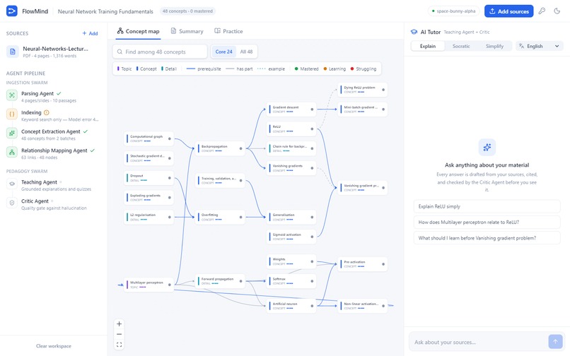Click the Backpropagation node status dot
Screen dimensions: 570x356
click(x=240, y=148)
